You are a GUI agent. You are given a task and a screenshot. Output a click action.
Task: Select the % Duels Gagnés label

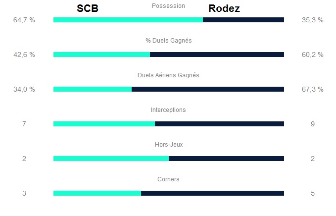[168, 41]
